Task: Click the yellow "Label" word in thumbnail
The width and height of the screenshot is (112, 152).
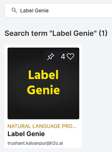Action: [x=44, y=75]
